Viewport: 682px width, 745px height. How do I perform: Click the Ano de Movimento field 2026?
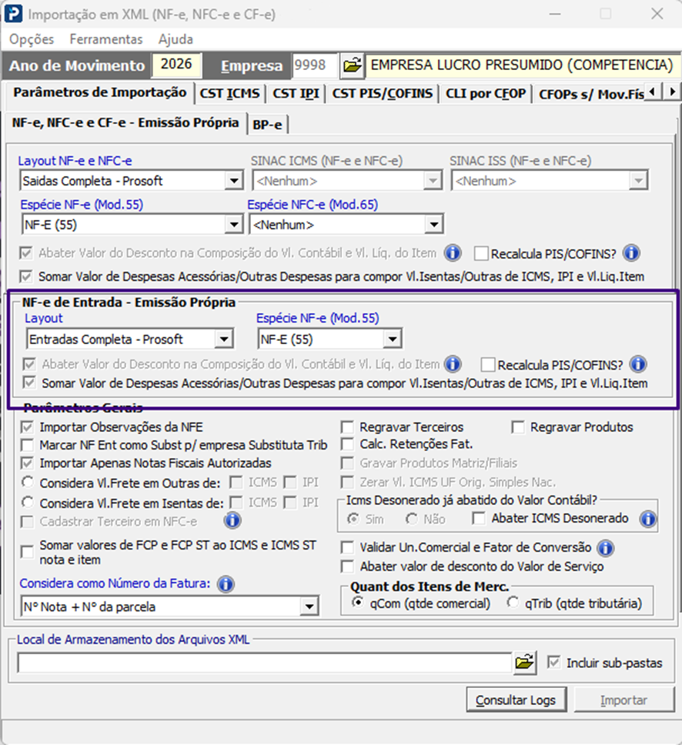coord(176,65)
